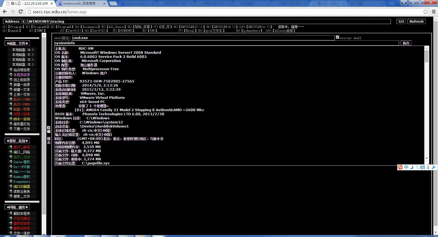Click the systeminfo command input field

coord(226,43)
